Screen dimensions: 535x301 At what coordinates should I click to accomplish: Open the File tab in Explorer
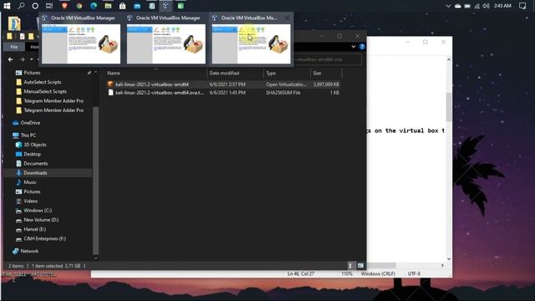(x=14, y=47)
